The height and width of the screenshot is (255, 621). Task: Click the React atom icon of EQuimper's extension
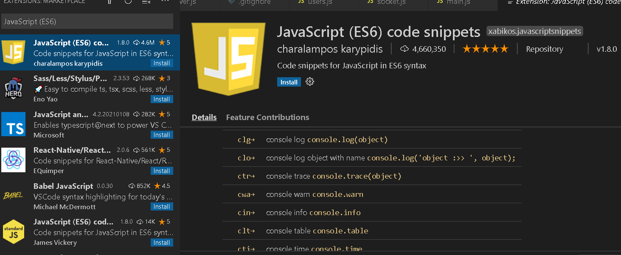14,160
